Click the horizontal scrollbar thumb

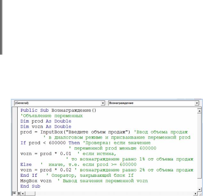click(30, 194)
